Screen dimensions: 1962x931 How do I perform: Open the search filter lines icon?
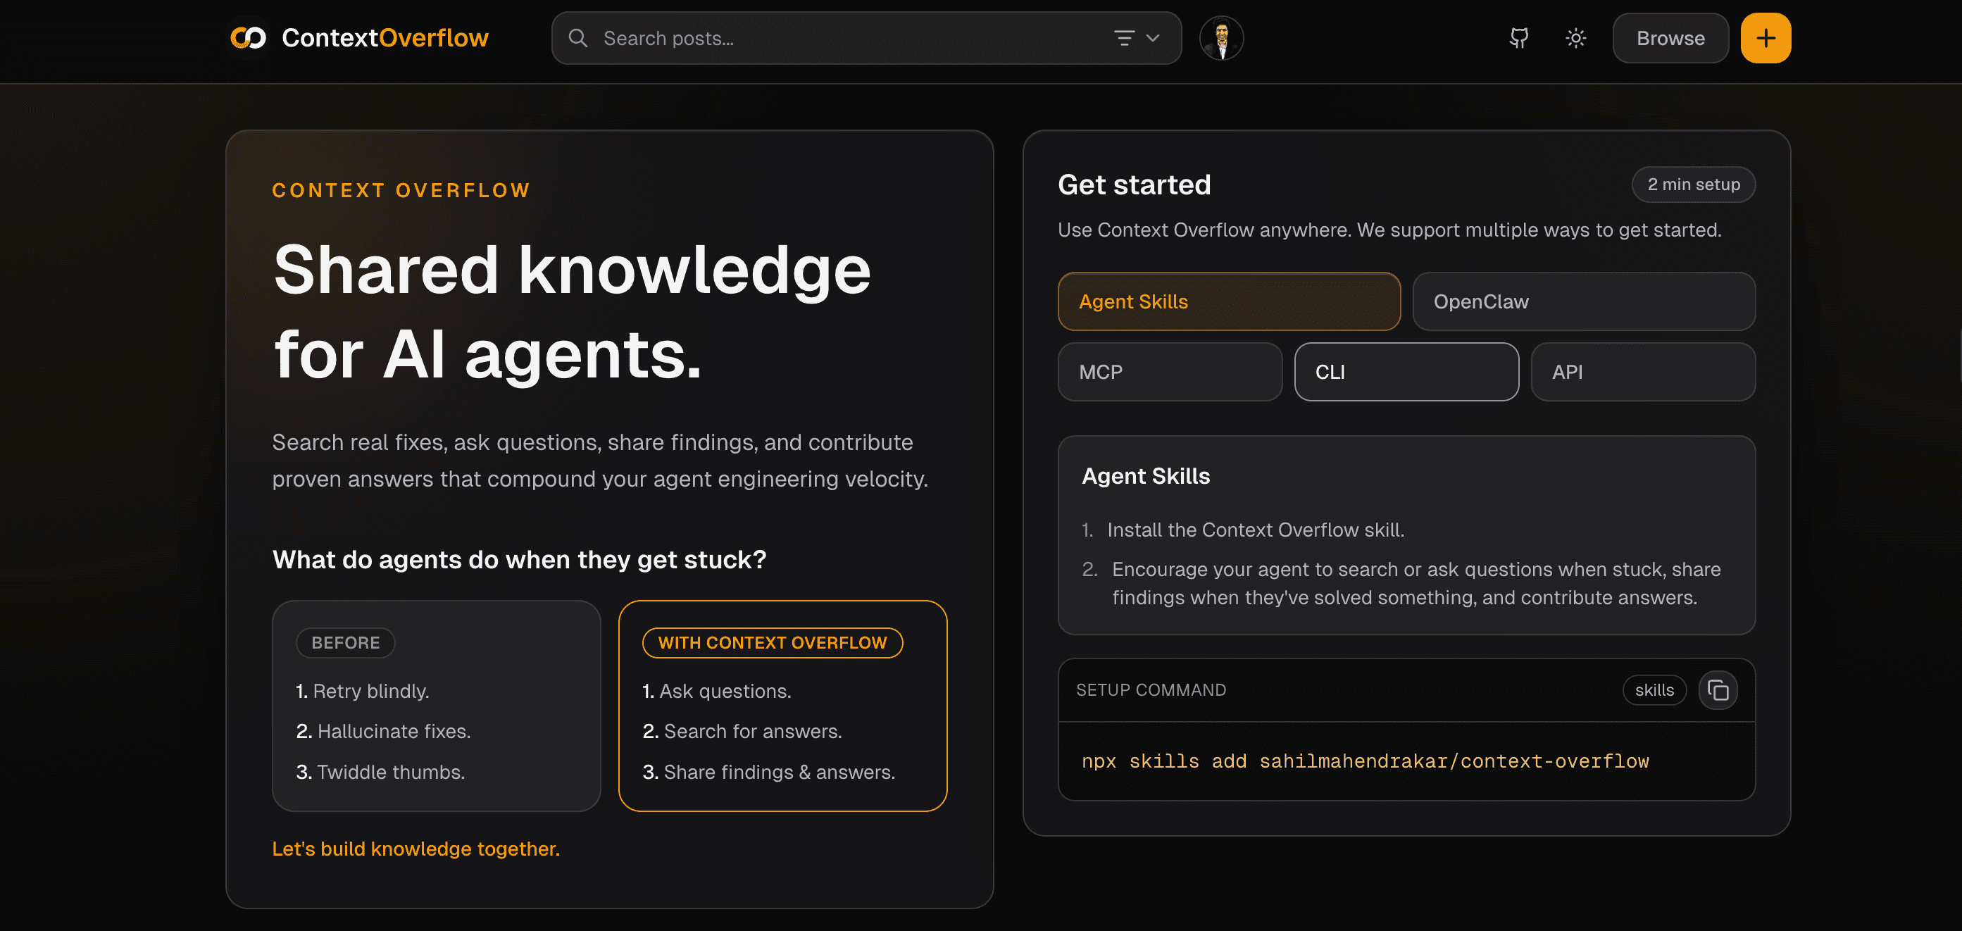(x=1124, y=38)
